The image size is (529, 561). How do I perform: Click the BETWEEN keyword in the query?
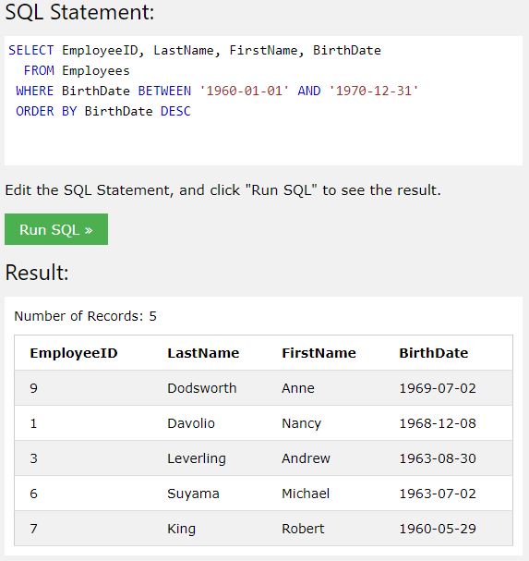[x=164, y=91]
